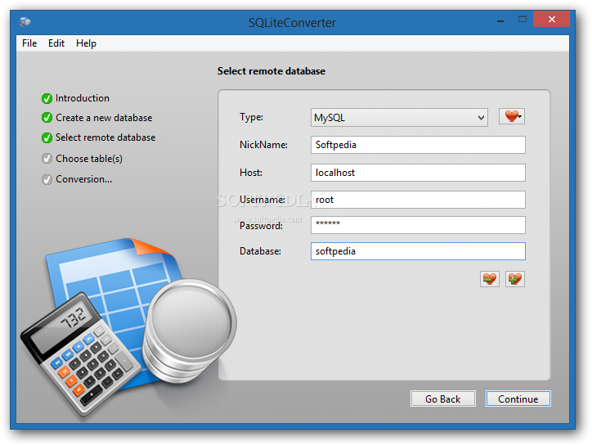Open the favorites heart dropdown button
This screenshot has height=446, width=592.
coord(512,116)
